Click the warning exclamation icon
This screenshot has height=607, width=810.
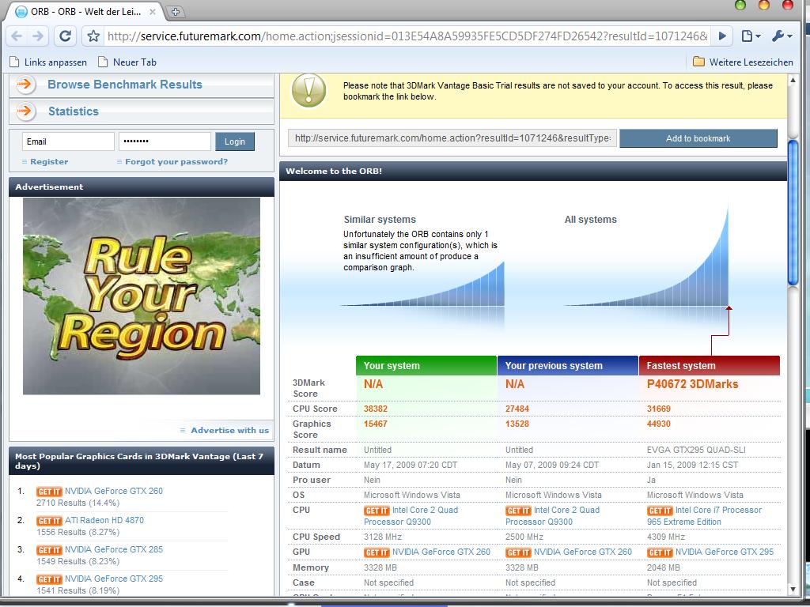pos(309,91)
